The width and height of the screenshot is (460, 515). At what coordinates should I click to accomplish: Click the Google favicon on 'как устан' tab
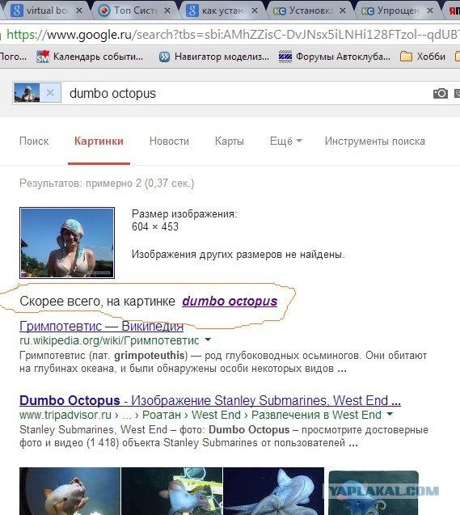192,11
